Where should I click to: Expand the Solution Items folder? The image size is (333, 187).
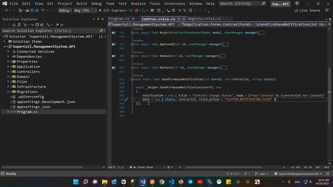(x=5, y=42)
